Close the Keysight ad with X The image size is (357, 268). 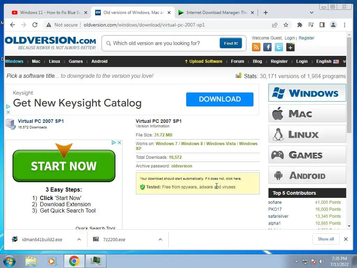[x=8, y=112]
